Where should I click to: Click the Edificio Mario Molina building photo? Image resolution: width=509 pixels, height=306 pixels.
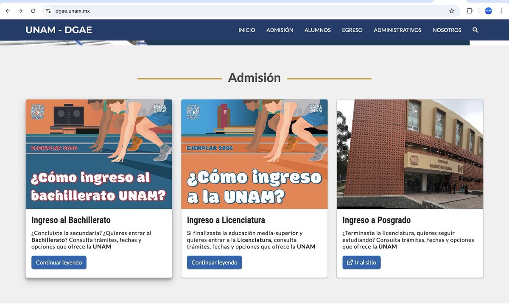(410, 154)
